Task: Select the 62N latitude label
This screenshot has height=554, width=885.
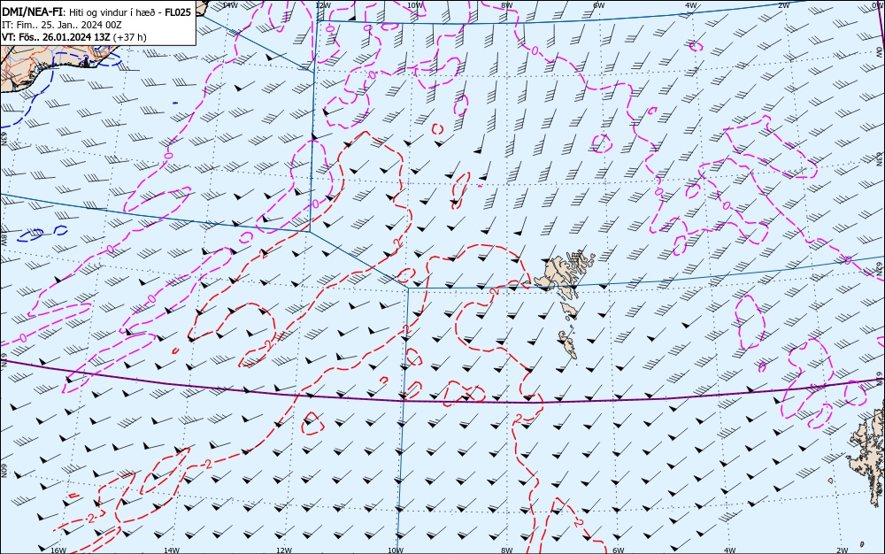Action: pyautogui.click(x=880, y=270)
